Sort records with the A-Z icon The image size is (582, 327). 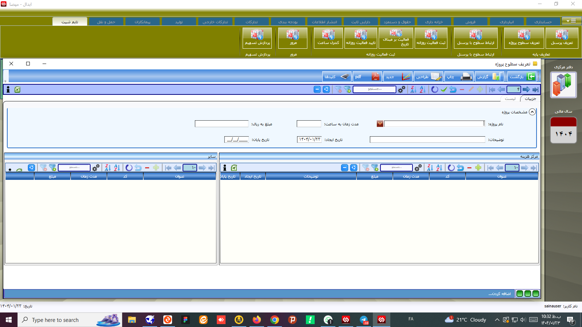point(422,89)
